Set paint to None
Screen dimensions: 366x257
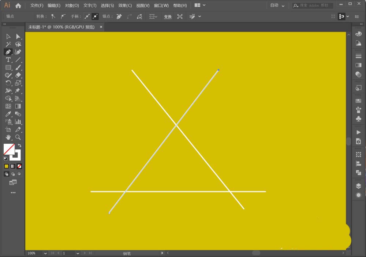click(x=19, y=166)
